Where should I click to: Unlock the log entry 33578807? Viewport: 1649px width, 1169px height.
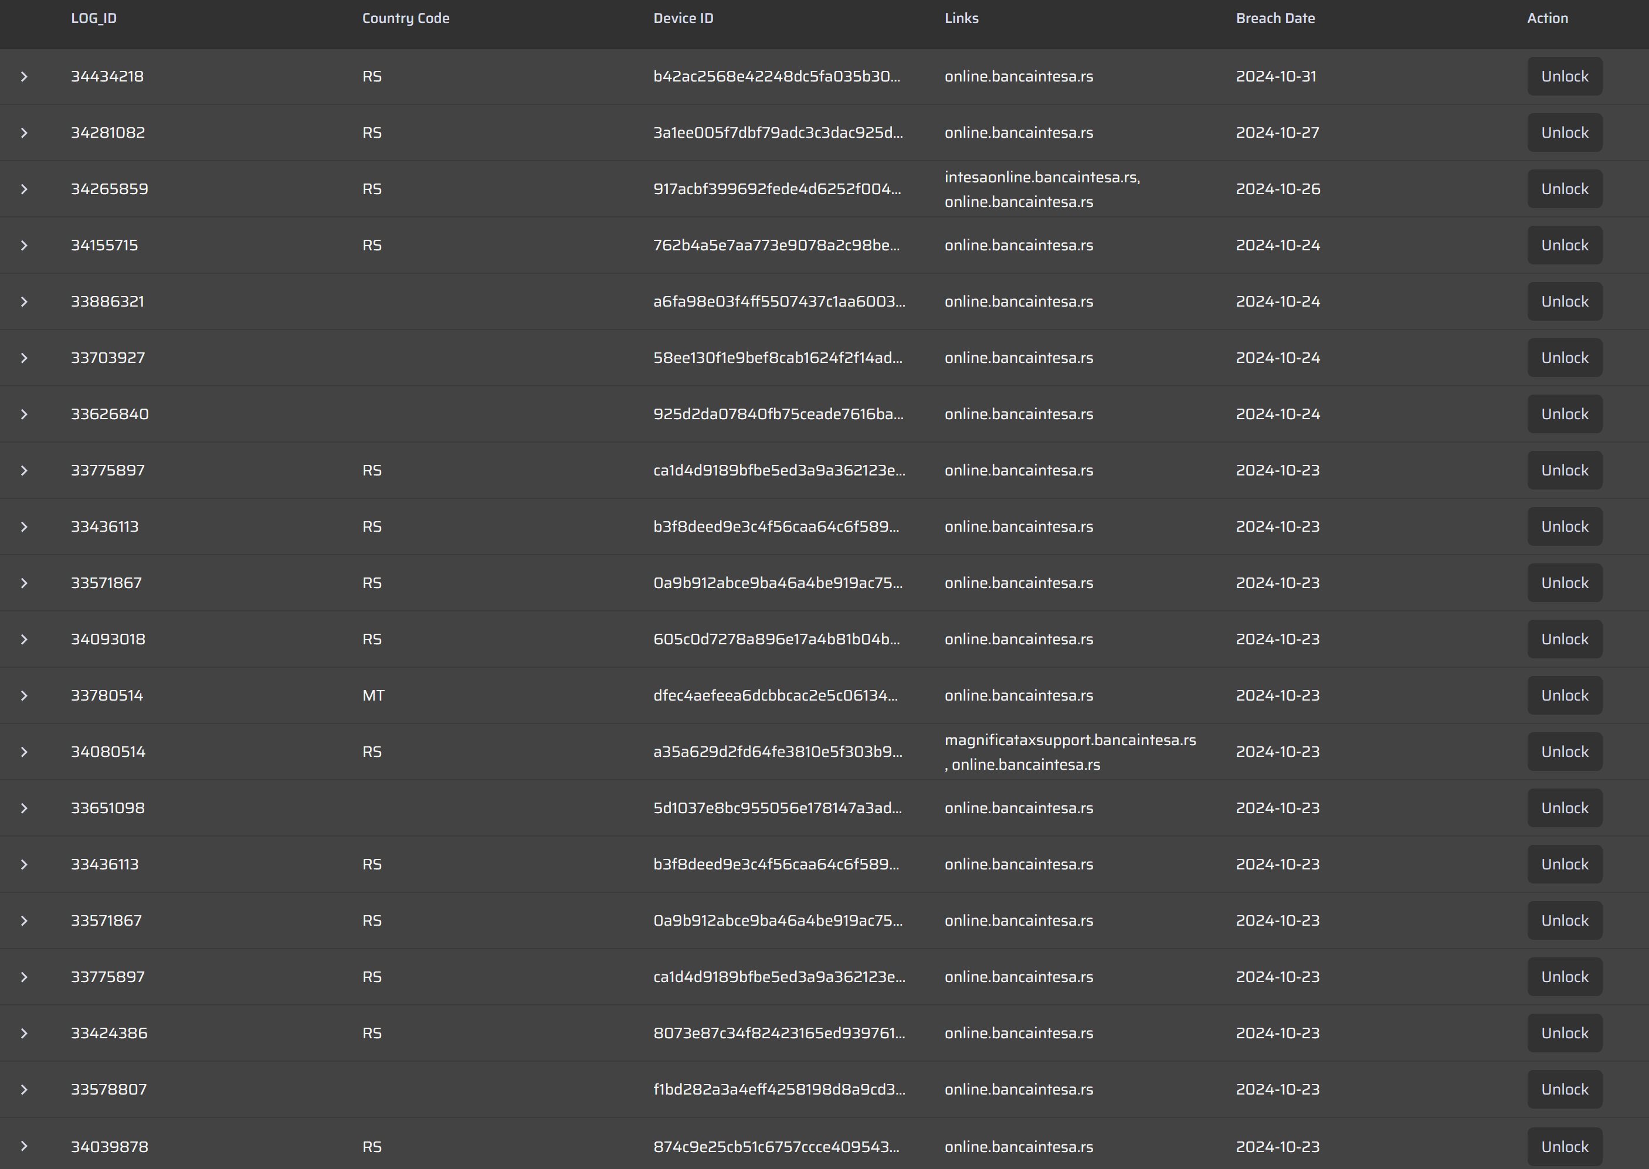1564,1089
